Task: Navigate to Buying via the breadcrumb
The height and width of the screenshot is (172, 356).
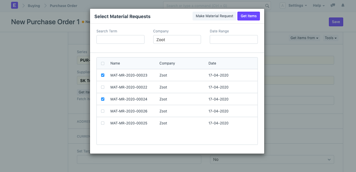Action: click(34, 6)
